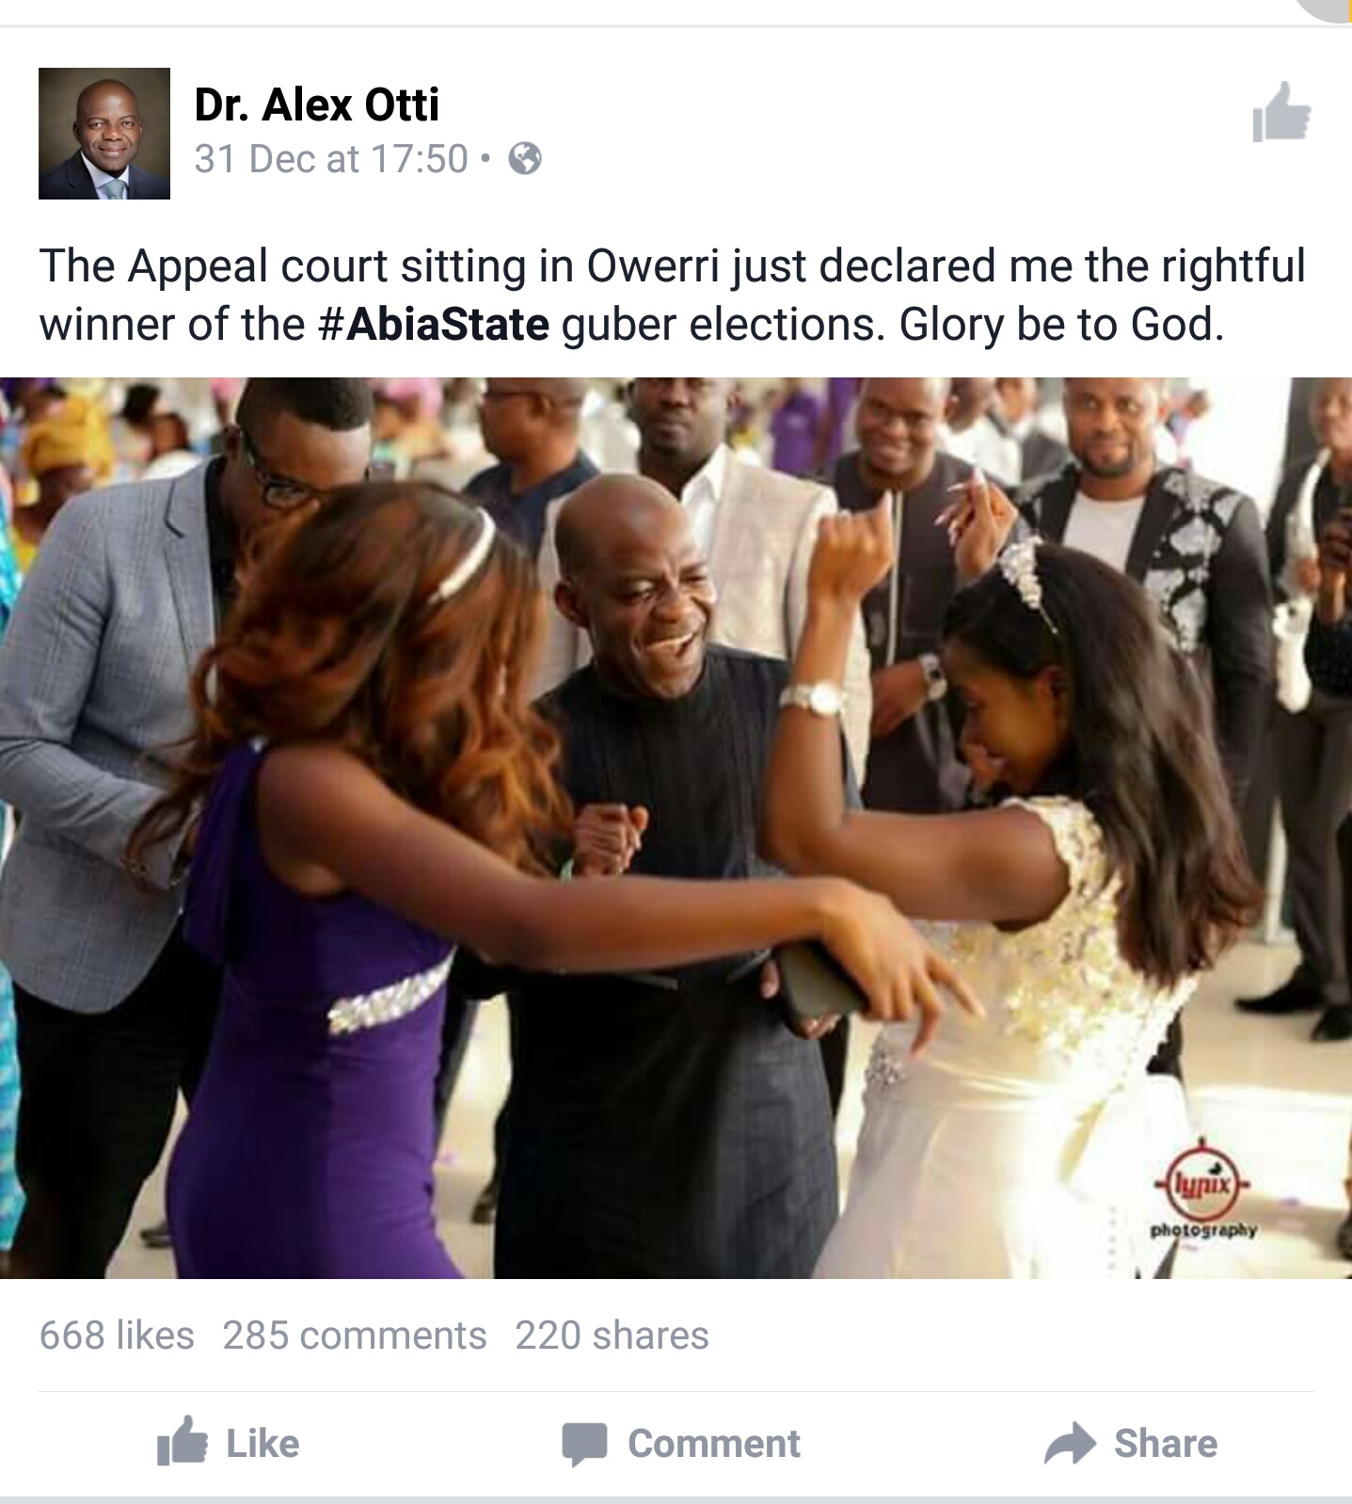The width and height of the screenshot is (1352, 1504).
Task: Tap the Comment label below the post
Action: click(714, 1444)
